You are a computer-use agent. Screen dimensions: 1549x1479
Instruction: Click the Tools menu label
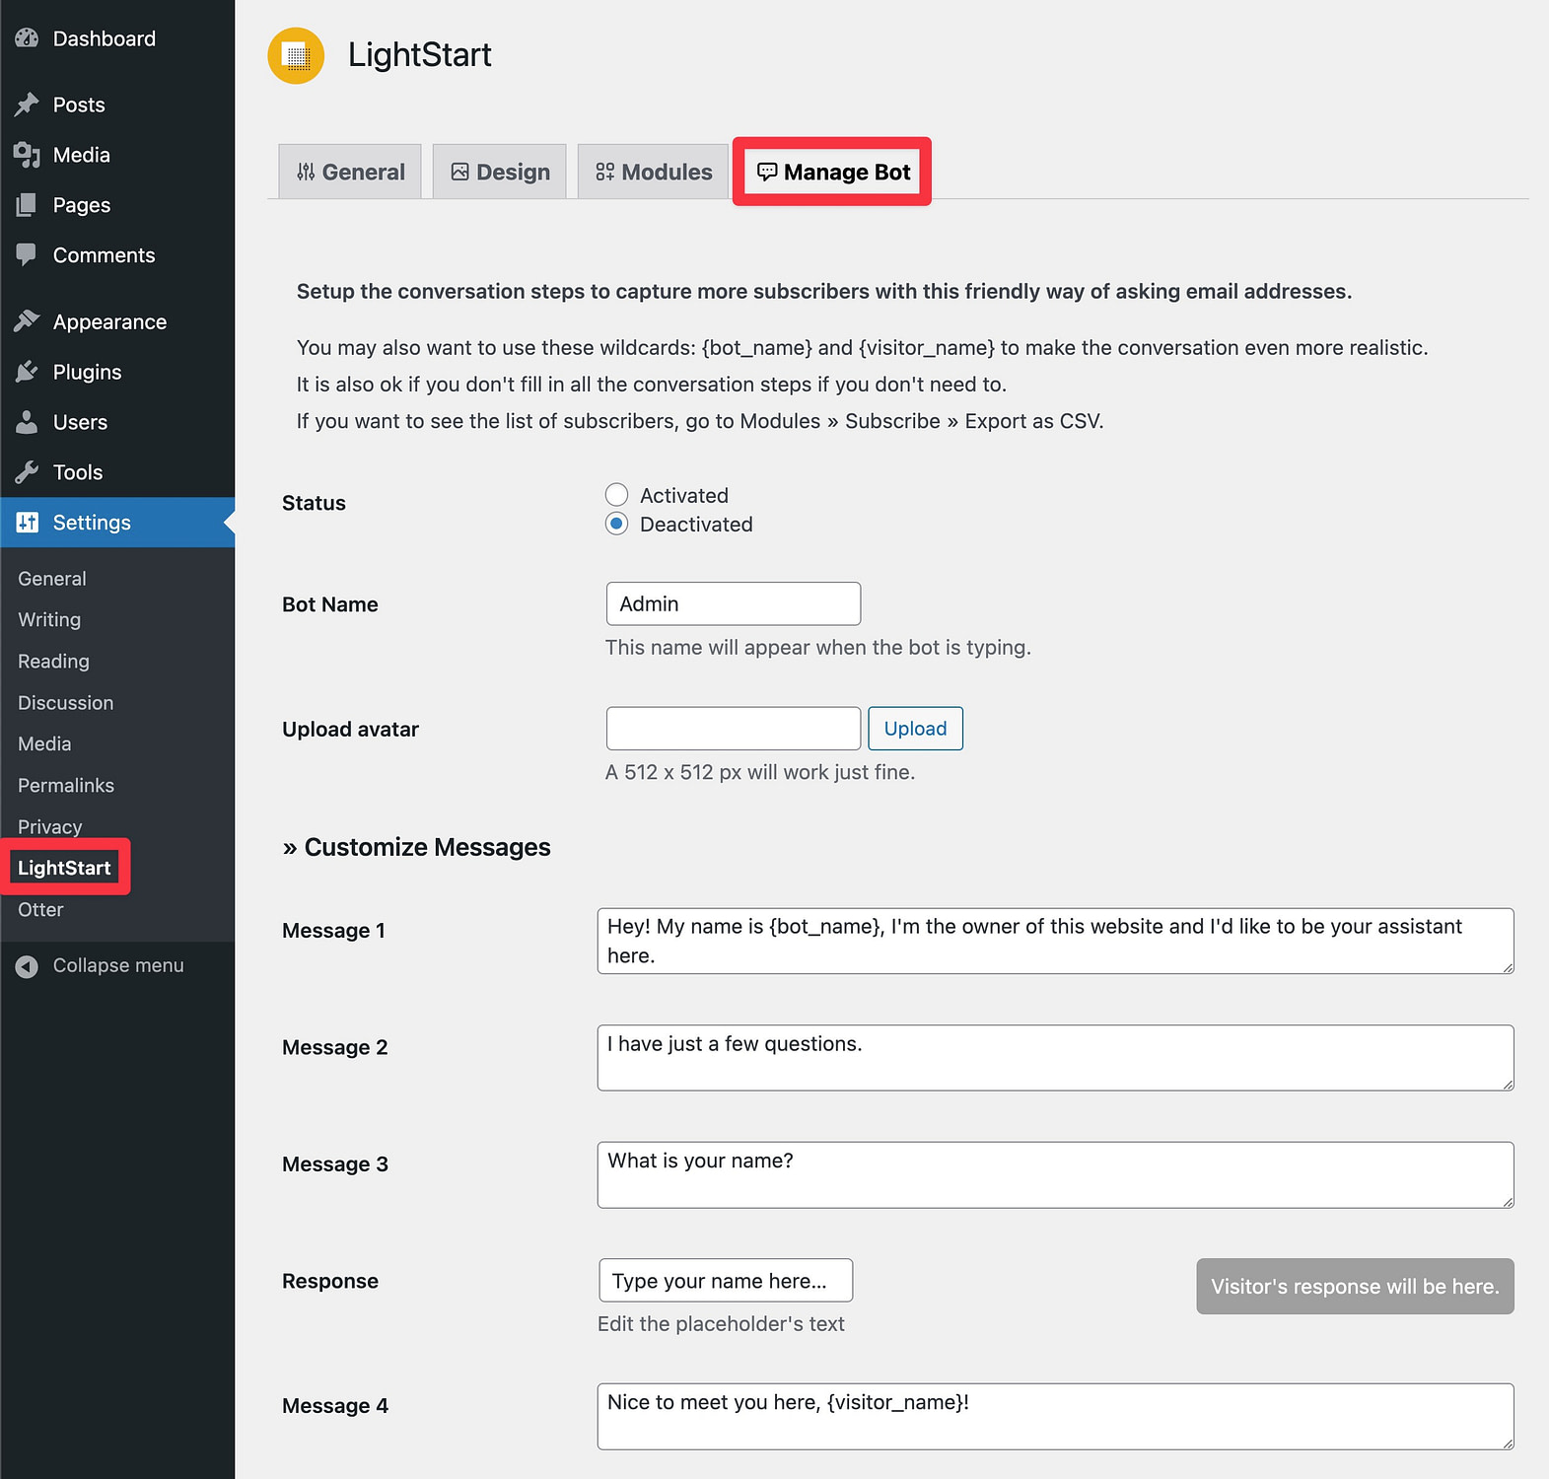78,472
